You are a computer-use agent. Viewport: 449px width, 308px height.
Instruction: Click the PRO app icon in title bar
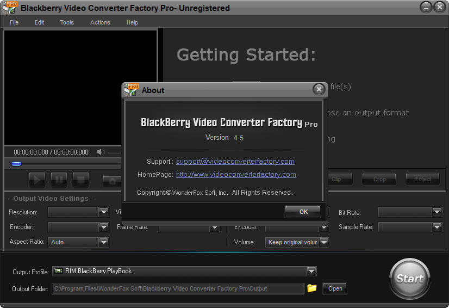click(10, 8)
